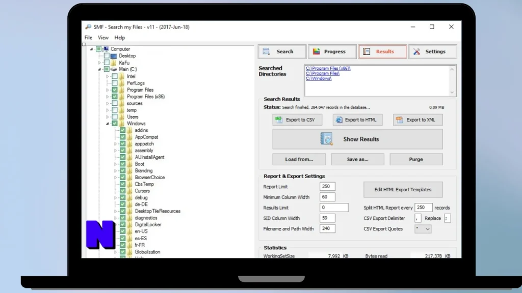Select the temp folder row
This screenshot has height=293, width=522.
[132, 110]
